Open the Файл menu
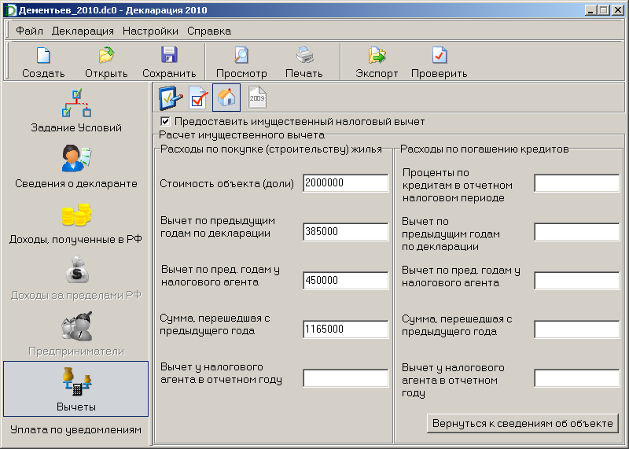 [29, 31]
